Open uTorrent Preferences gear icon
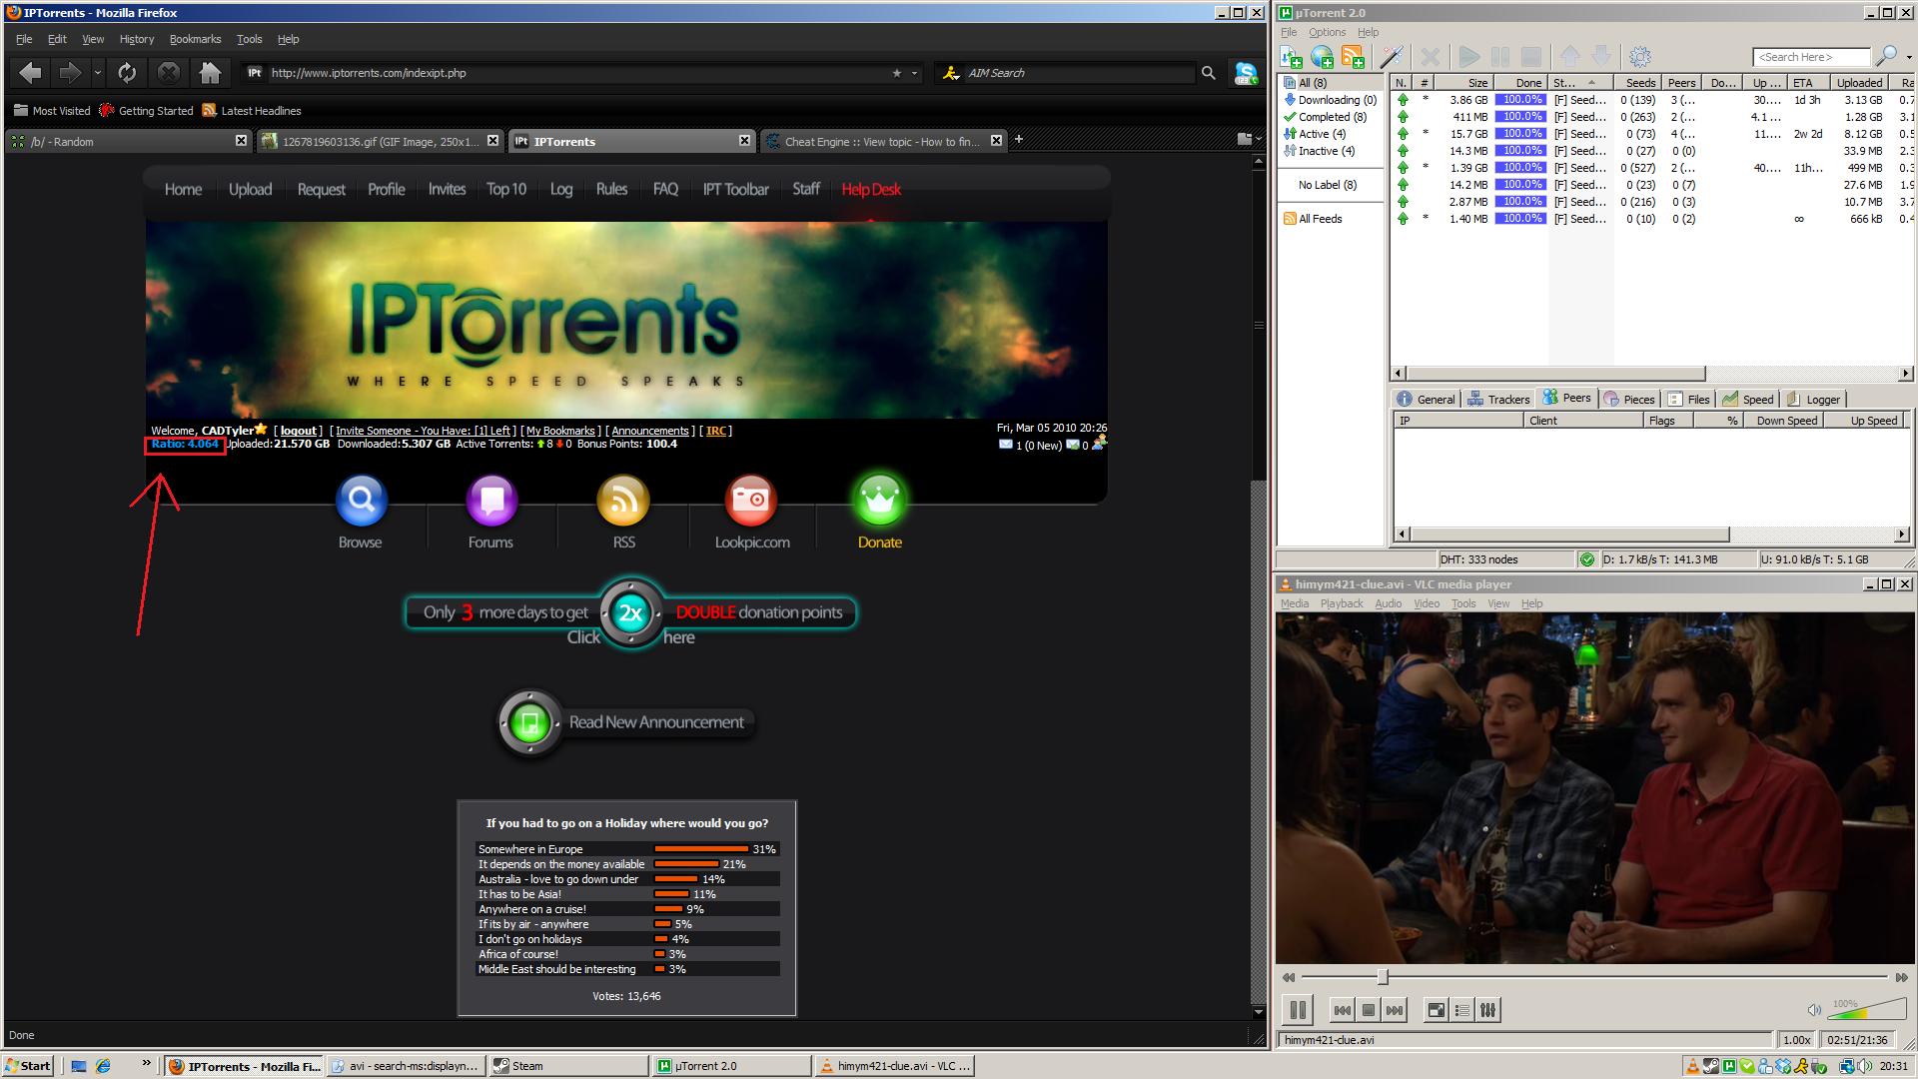 [x=1639, y=57]
